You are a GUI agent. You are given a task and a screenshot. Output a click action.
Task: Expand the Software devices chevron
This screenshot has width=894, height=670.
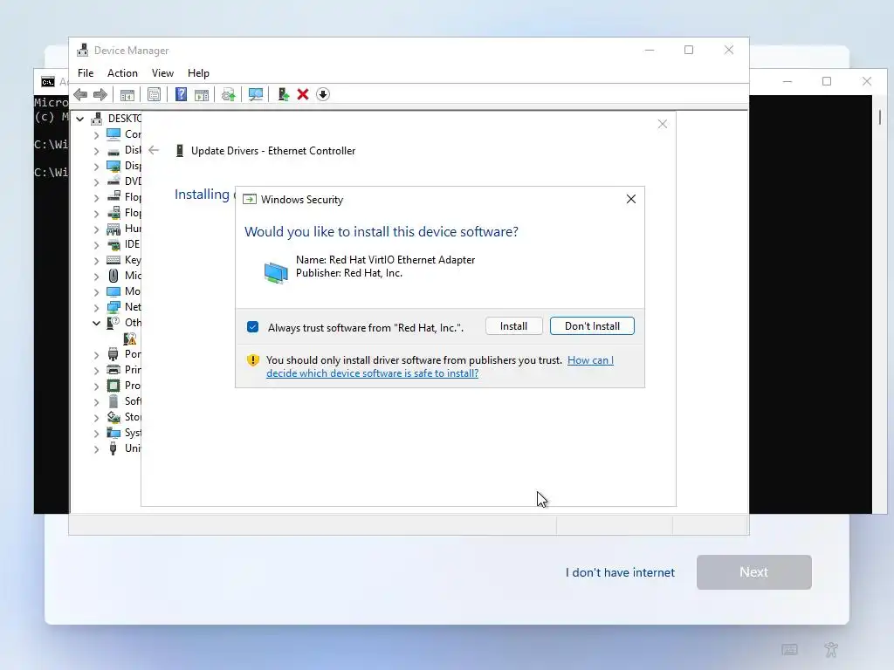[96, 401]
